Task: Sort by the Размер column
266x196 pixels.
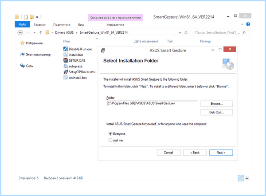Action: (x=205, y=41)
